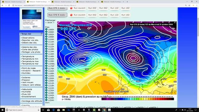The image size is (199, 112).
Task: Step animation back with the < arrow
Action: tap(46, 23)
